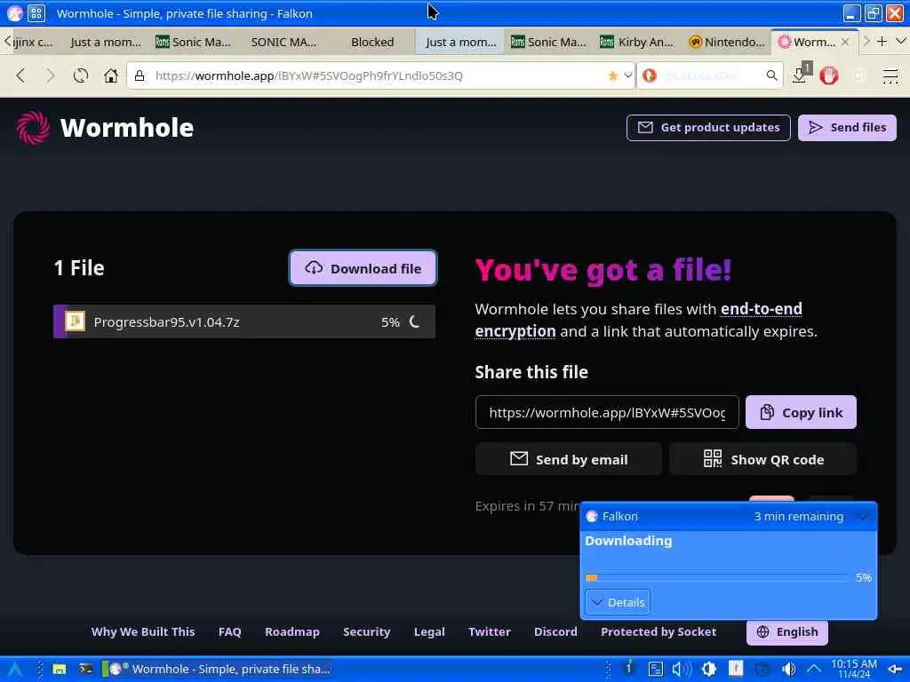Click the red AdBlock hand icon
The height and width of the screenshot is (682, 910).
[829, 75]
